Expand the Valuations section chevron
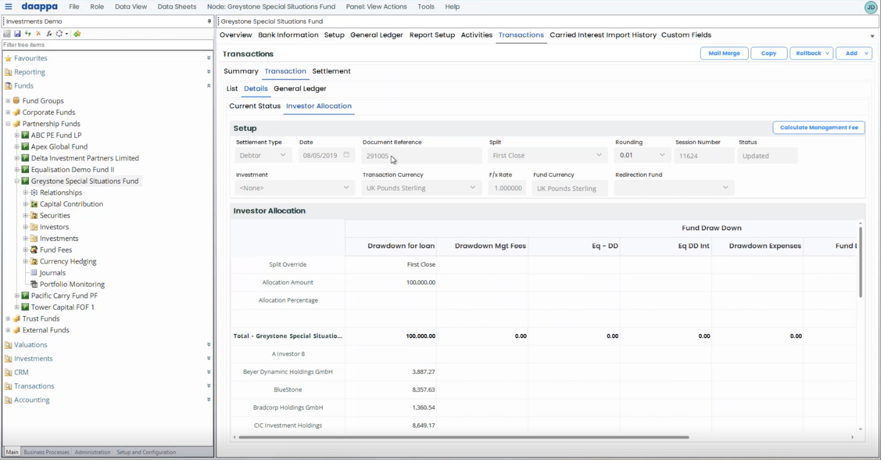881x460 pixels. (209, 345)
